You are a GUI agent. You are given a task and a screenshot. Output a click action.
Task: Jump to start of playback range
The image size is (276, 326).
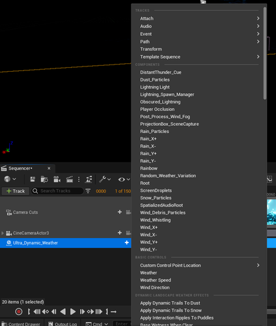click(37, 312)
